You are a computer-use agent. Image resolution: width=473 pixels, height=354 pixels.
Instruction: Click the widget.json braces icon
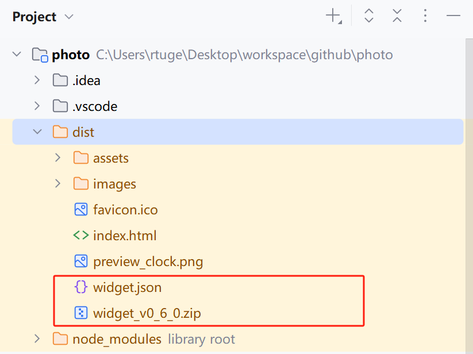(x=81, y=287)
